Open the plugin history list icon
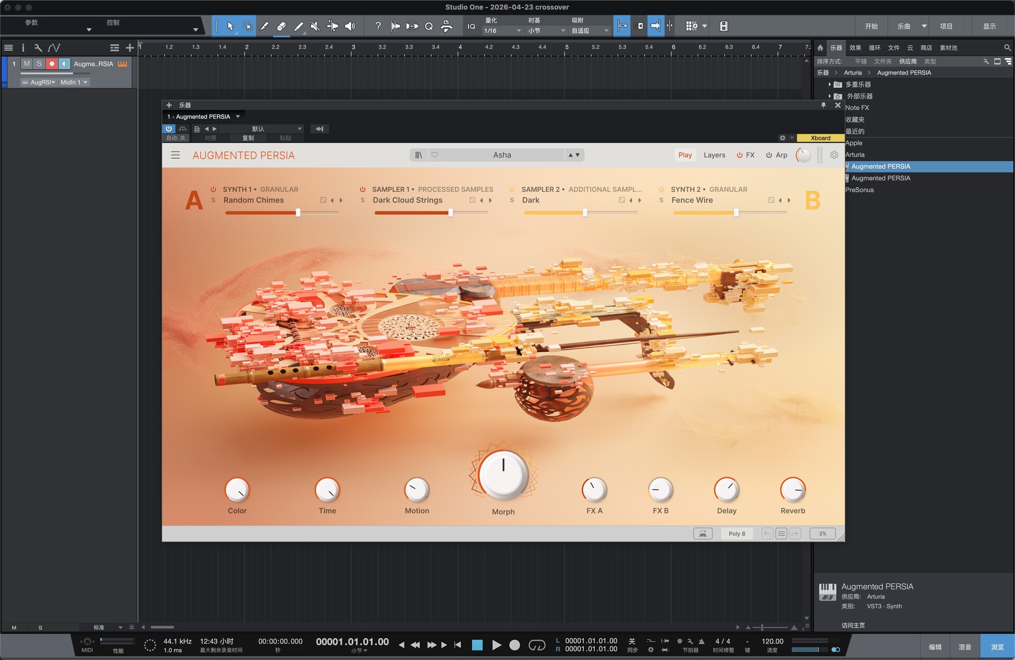1015x660 pixels. [781, 534]
